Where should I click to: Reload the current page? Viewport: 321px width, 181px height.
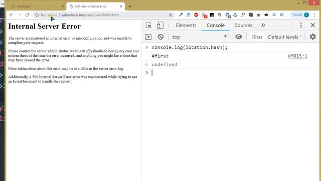(x=27, y=15)
